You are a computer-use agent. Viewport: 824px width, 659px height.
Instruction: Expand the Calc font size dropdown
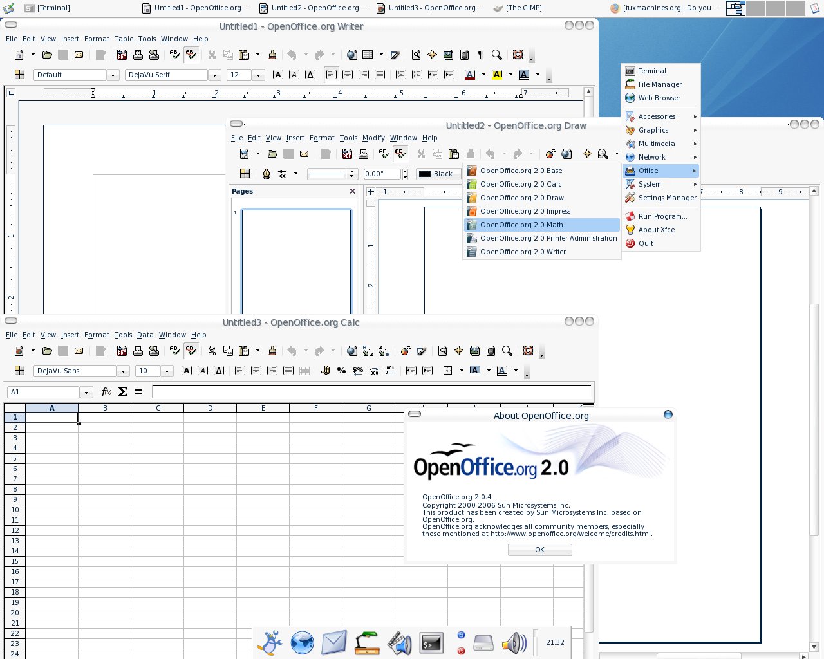point(167,371)
